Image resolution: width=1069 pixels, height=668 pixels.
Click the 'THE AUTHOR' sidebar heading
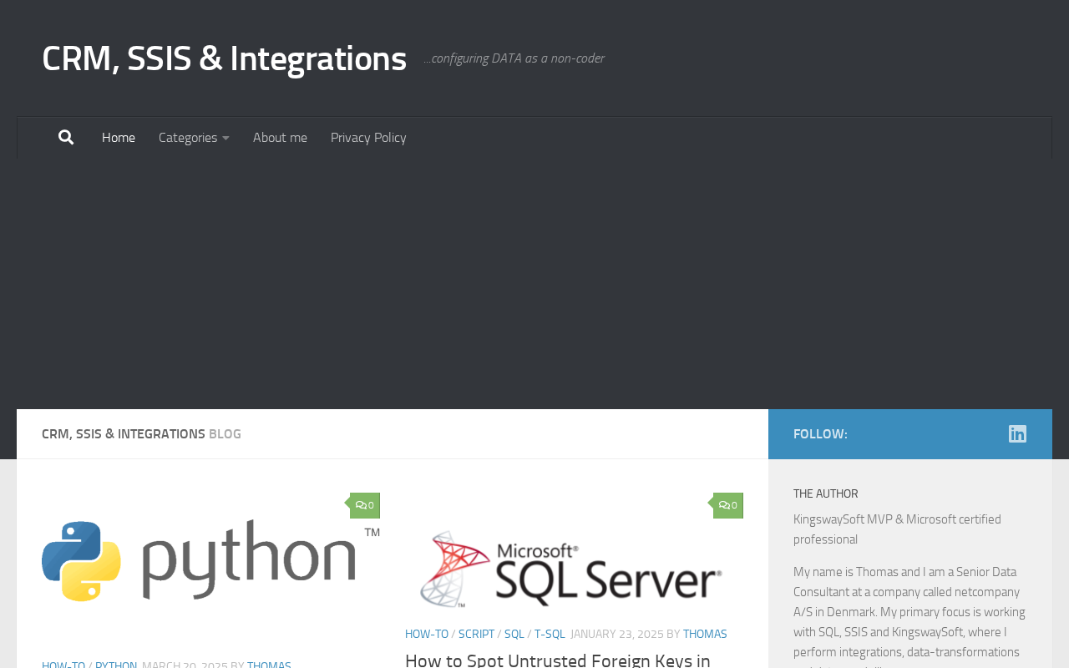826,493
